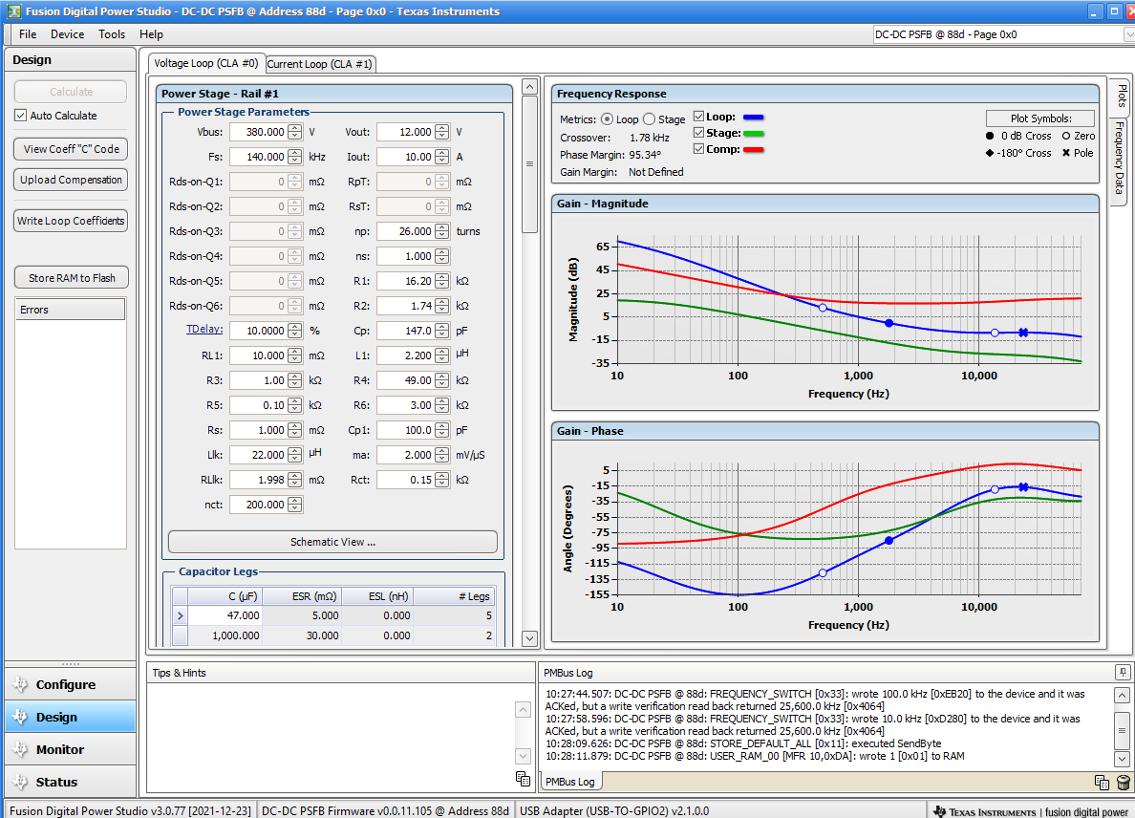Uncheck the Stage curve checkbox

699,133
